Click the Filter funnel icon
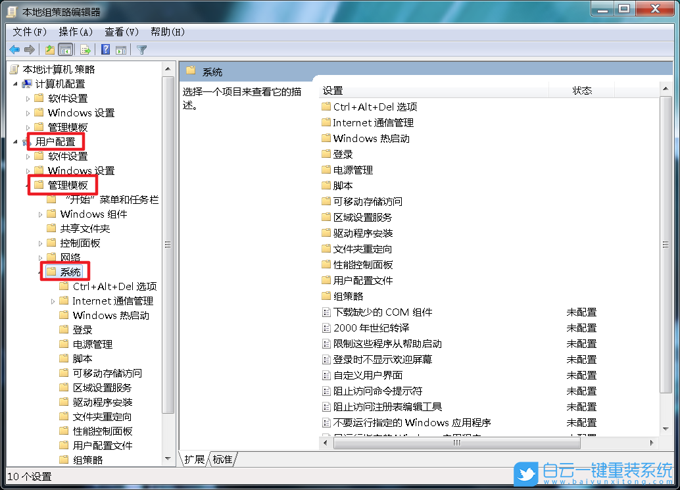 coord(141,49)
